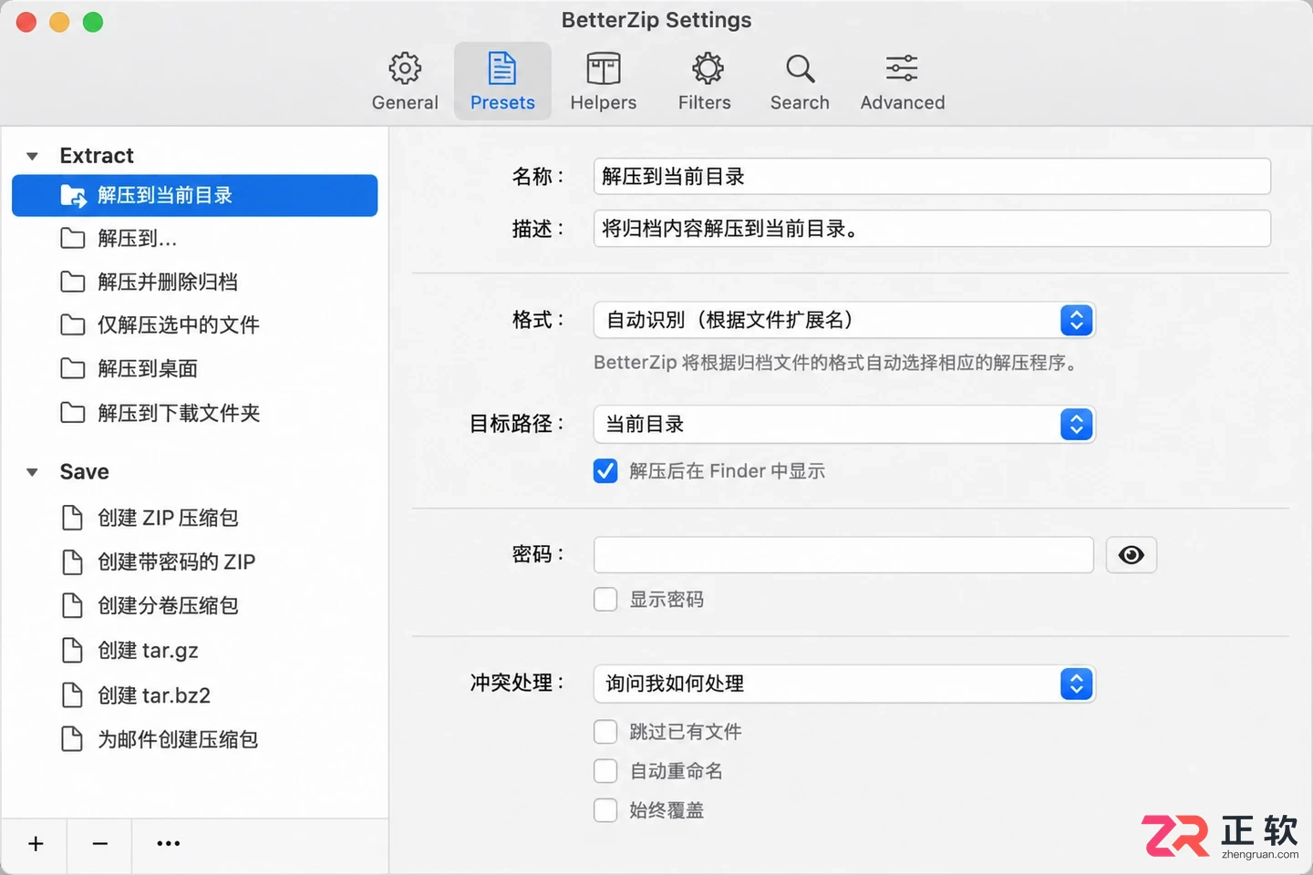Click the 密码 password input field
The height and width of the screenshot is (875, 1313).
(843, 555)
